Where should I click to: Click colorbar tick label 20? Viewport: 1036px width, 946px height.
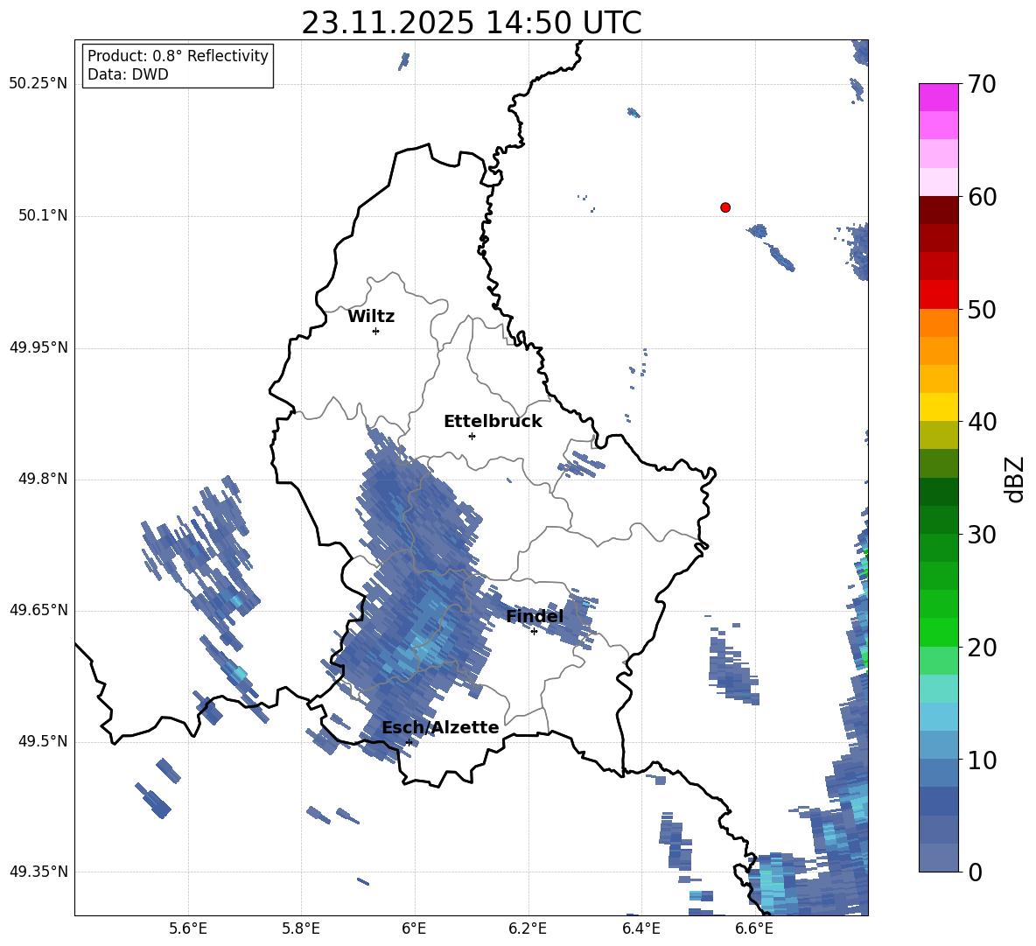tap(982, 647)
